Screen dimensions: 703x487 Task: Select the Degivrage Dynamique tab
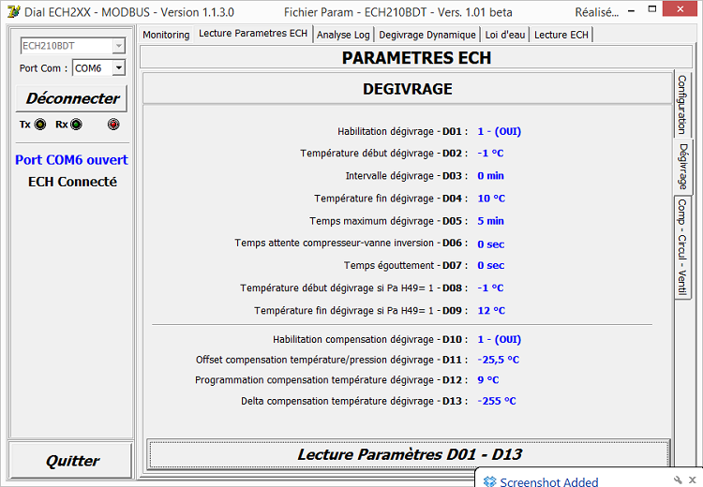(426, 35)
